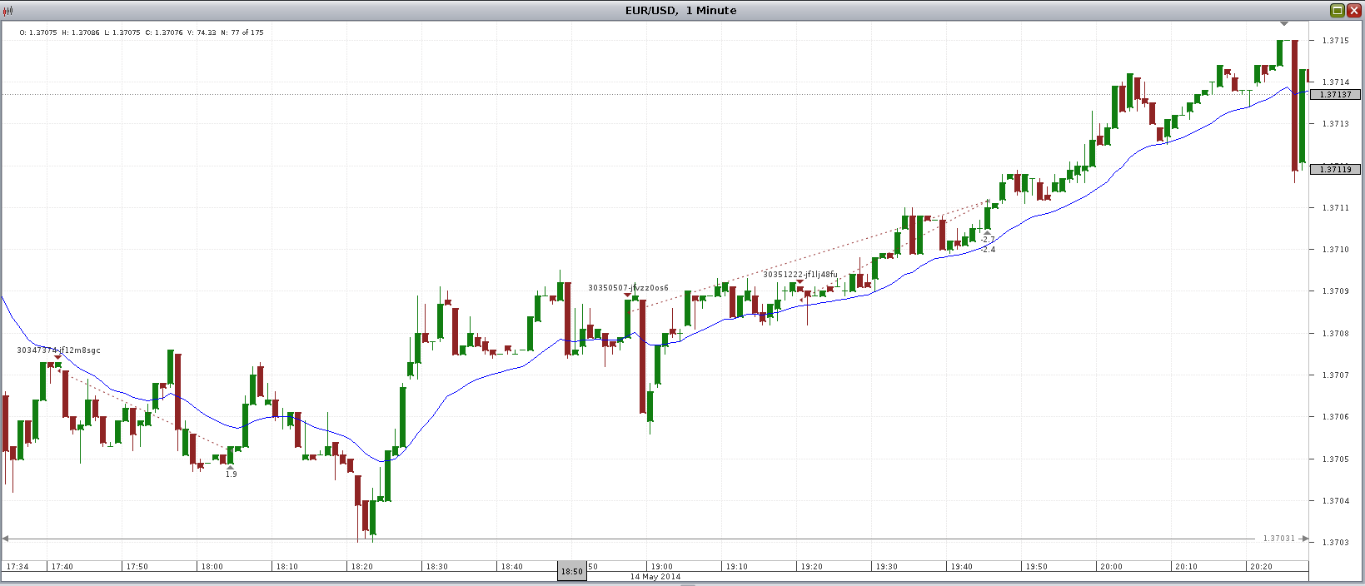Click the V: 74.33 volume value
Viewport: 1365px width, 586px height.
202,32
